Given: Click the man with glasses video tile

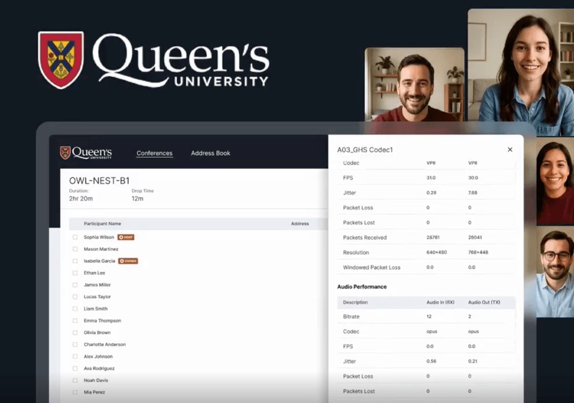Looking at the screenshot, I should (555, 272).
